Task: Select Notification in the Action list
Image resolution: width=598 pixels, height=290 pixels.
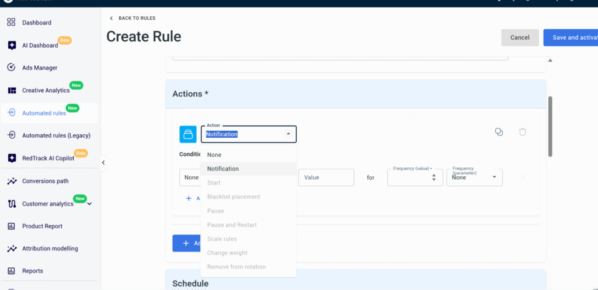Action: (248, 169)
